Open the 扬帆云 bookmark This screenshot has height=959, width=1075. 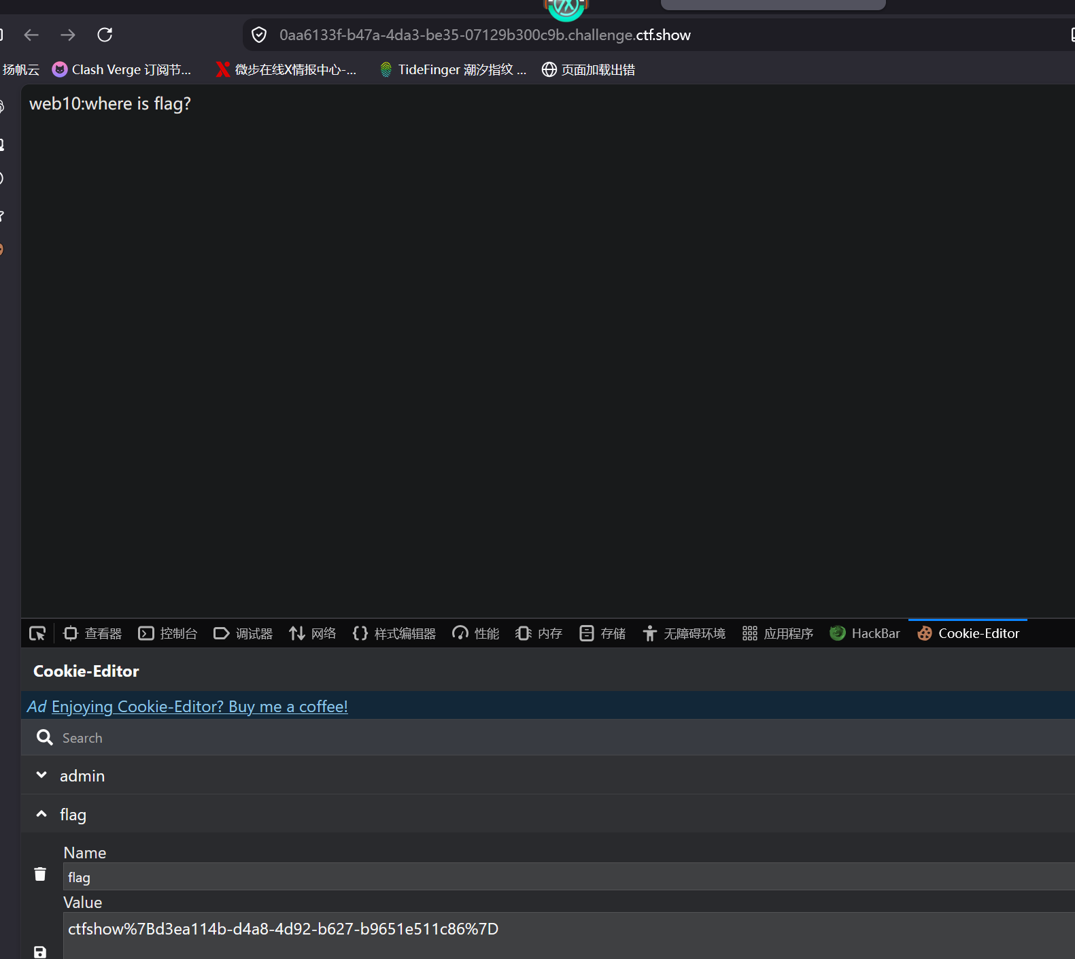tap(20, 69)
